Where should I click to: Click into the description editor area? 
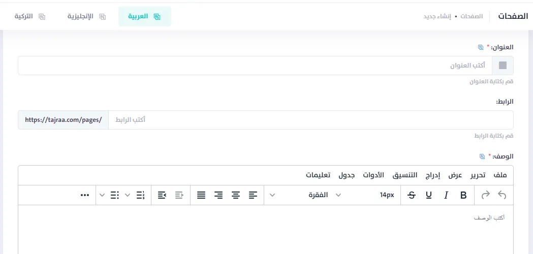point(265,230)
